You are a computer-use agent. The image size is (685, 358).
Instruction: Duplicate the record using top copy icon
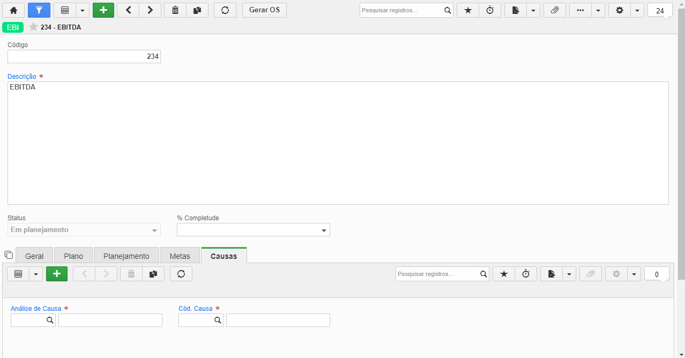[197, 10]
